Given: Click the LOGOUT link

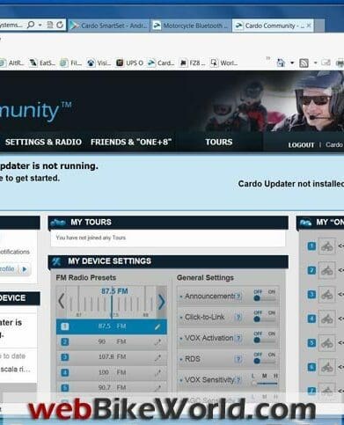Looking at the screenshot, I should point(301,145).
